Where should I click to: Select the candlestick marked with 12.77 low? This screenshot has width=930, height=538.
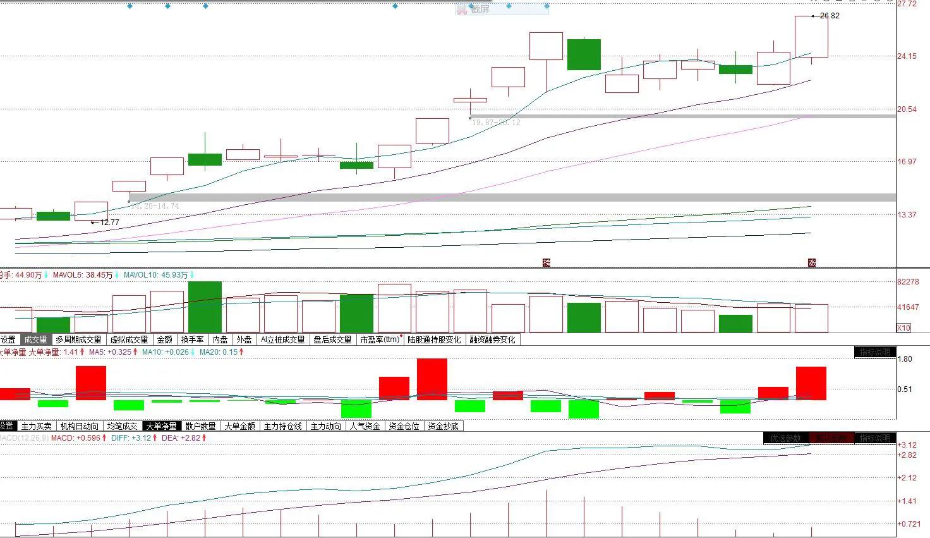point(92,211)
